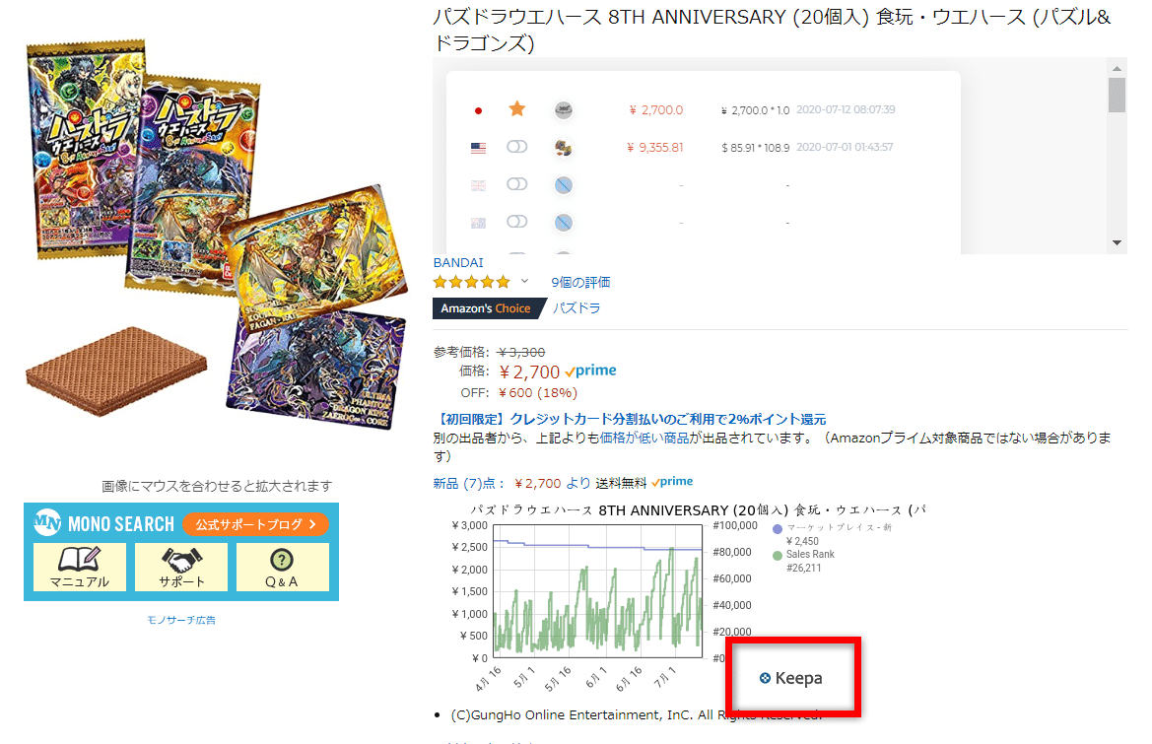
Task: Click the 公式サポートブログ button
Action: [255, 524]
